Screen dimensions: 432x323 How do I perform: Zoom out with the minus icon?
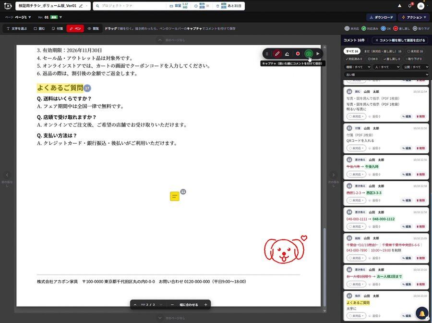[172, 305]
